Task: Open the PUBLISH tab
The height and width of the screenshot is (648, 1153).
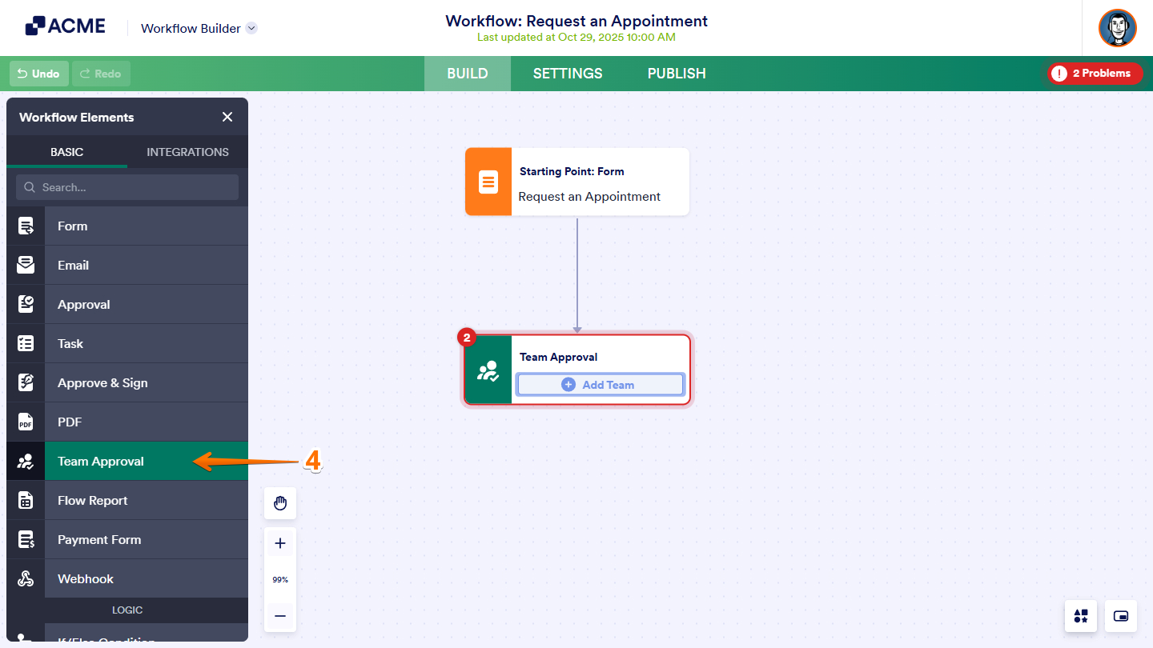Action: coord(677,74)
